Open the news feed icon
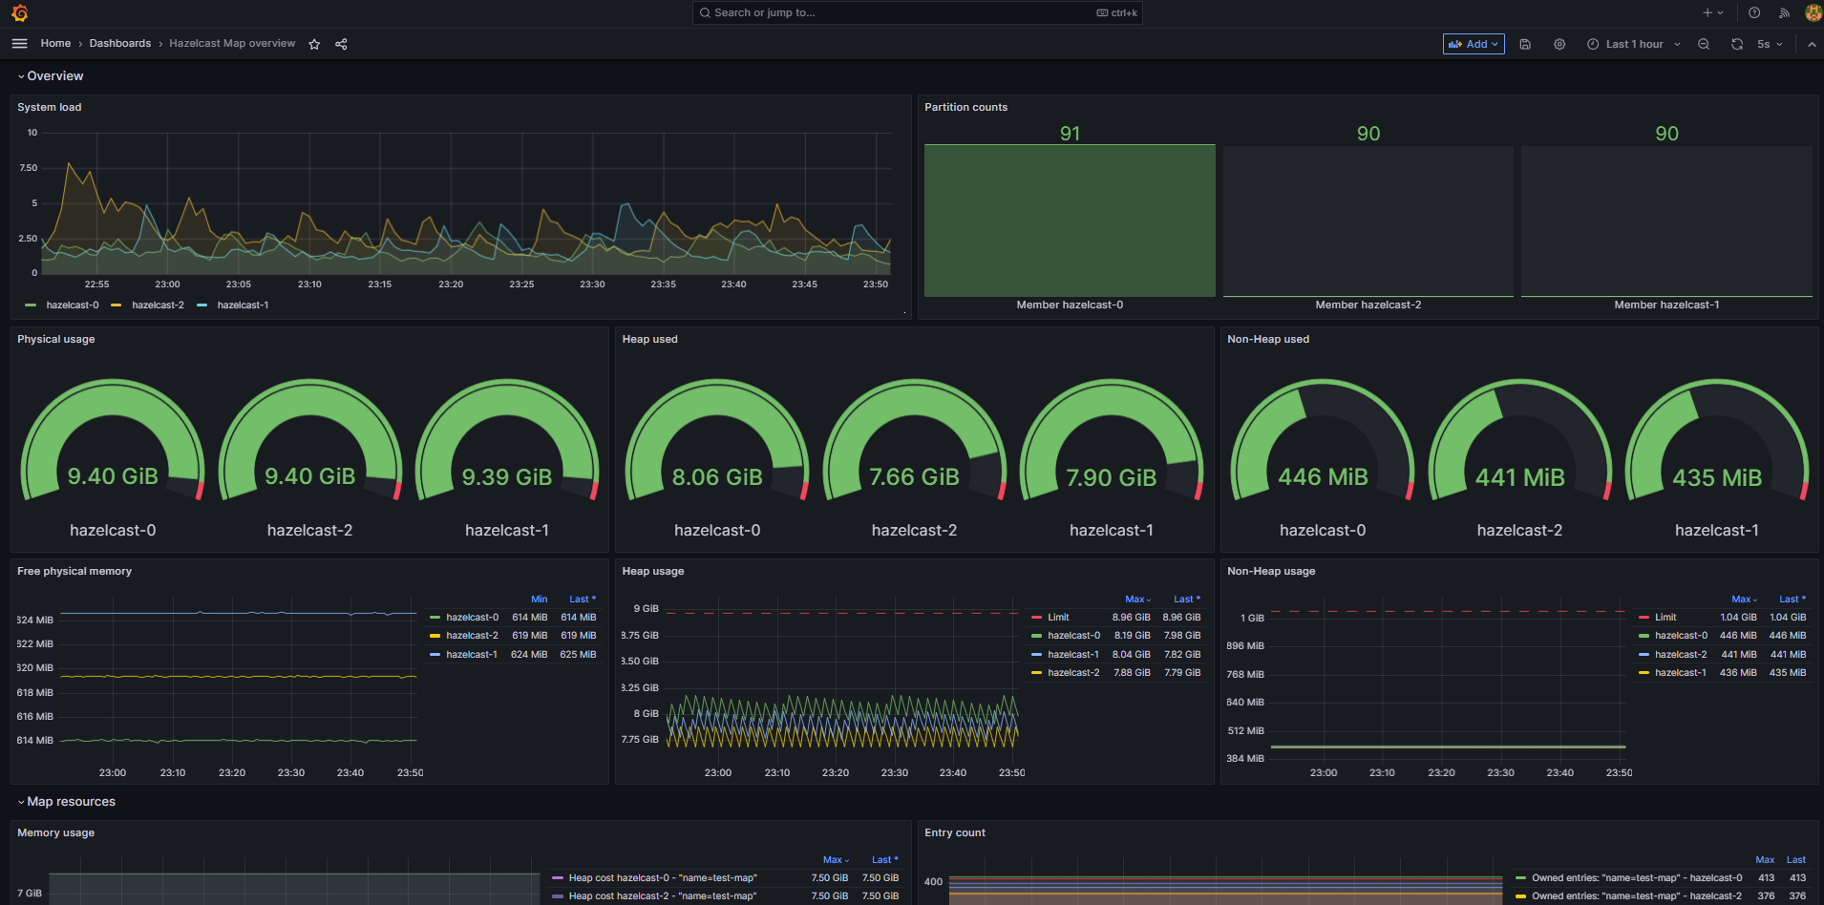1824x905 pixels. 1784,12
